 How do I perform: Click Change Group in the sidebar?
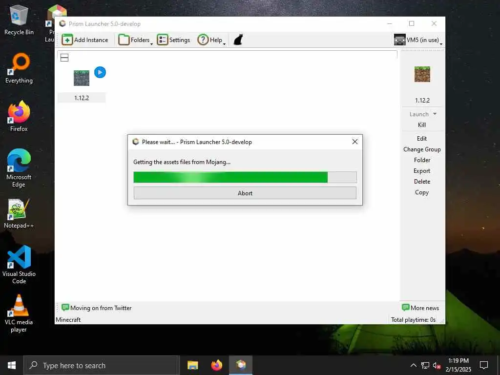[x=422, y=149]
